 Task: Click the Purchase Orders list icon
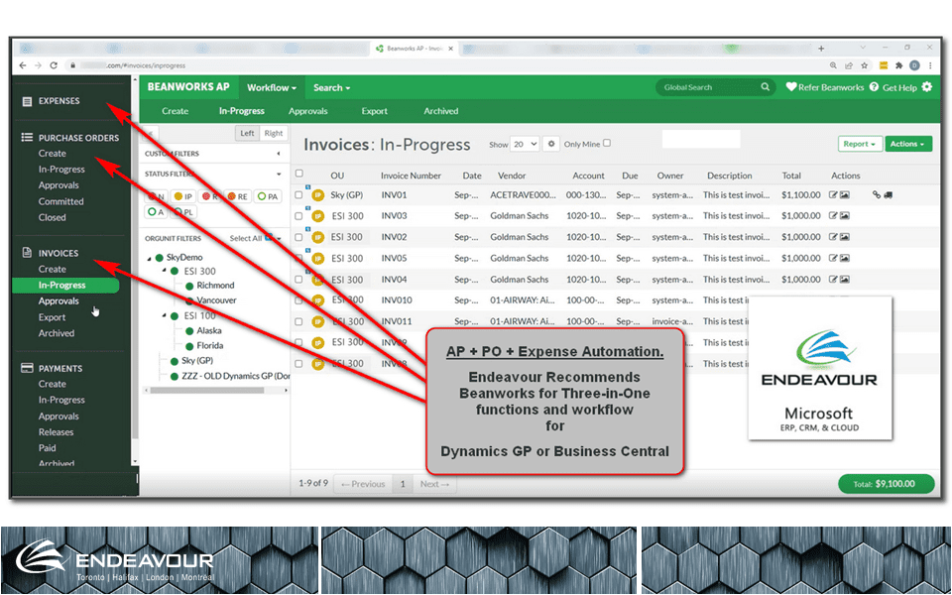27,137
